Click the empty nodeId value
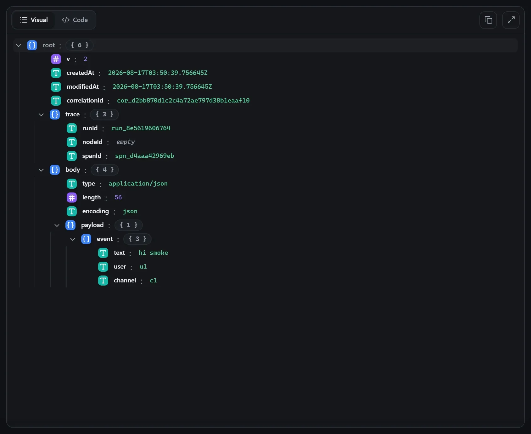The width and height of the screenshot is (531, 434). click(126, 142)
